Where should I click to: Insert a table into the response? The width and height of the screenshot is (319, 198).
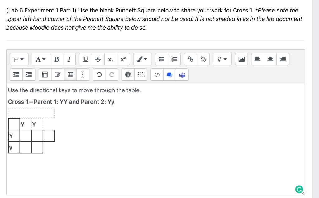click(x=70, y=74)
